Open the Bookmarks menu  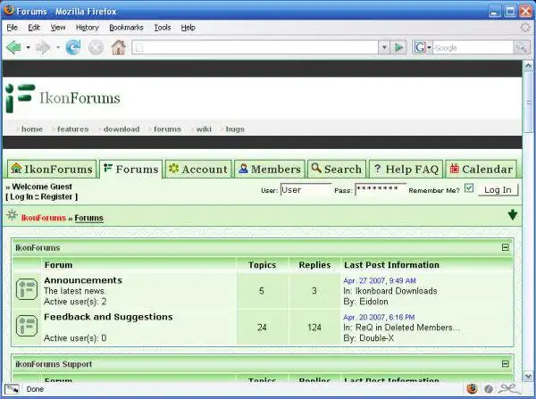(126, 28)
